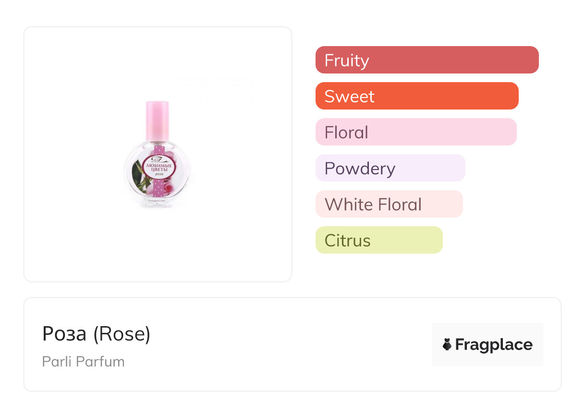Click the polka-dot ribbon below the bottle label
This screenshot has width=585, height=415.
(x=158, y=191)
